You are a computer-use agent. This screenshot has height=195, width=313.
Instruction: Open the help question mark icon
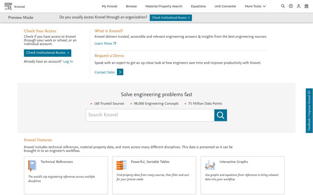pyautogui.click(x=291, y=6)
